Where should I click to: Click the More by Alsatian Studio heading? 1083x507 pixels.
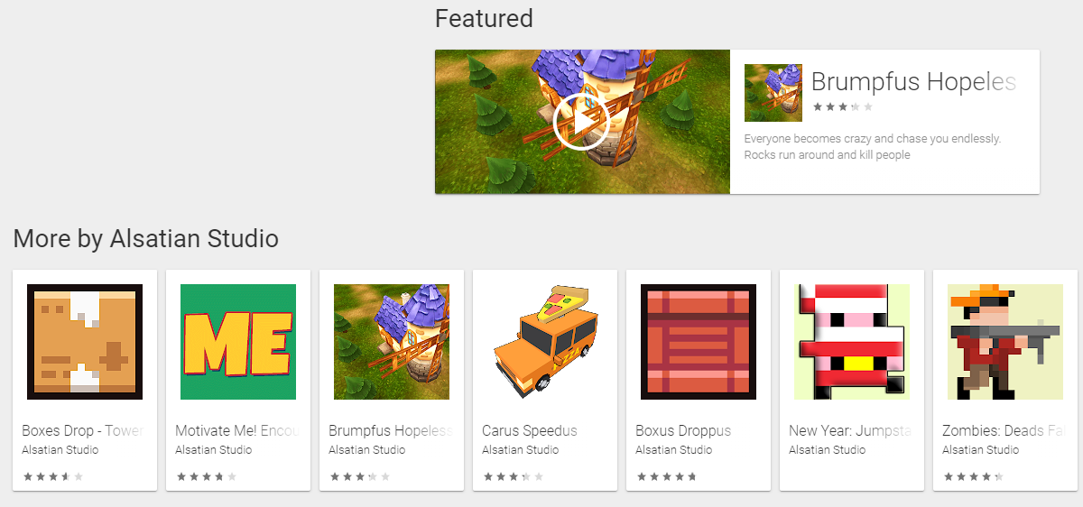point(146,239)
